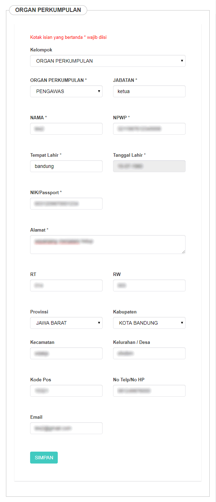
Task: Click the RW input field
Action: pyautogui.click(x=149, y=285)
